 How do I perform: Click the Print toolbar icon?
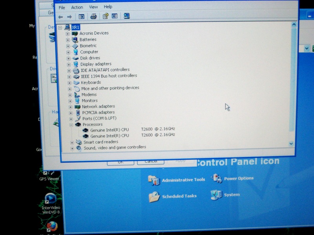pyautogui.click(x=93, y=16)
